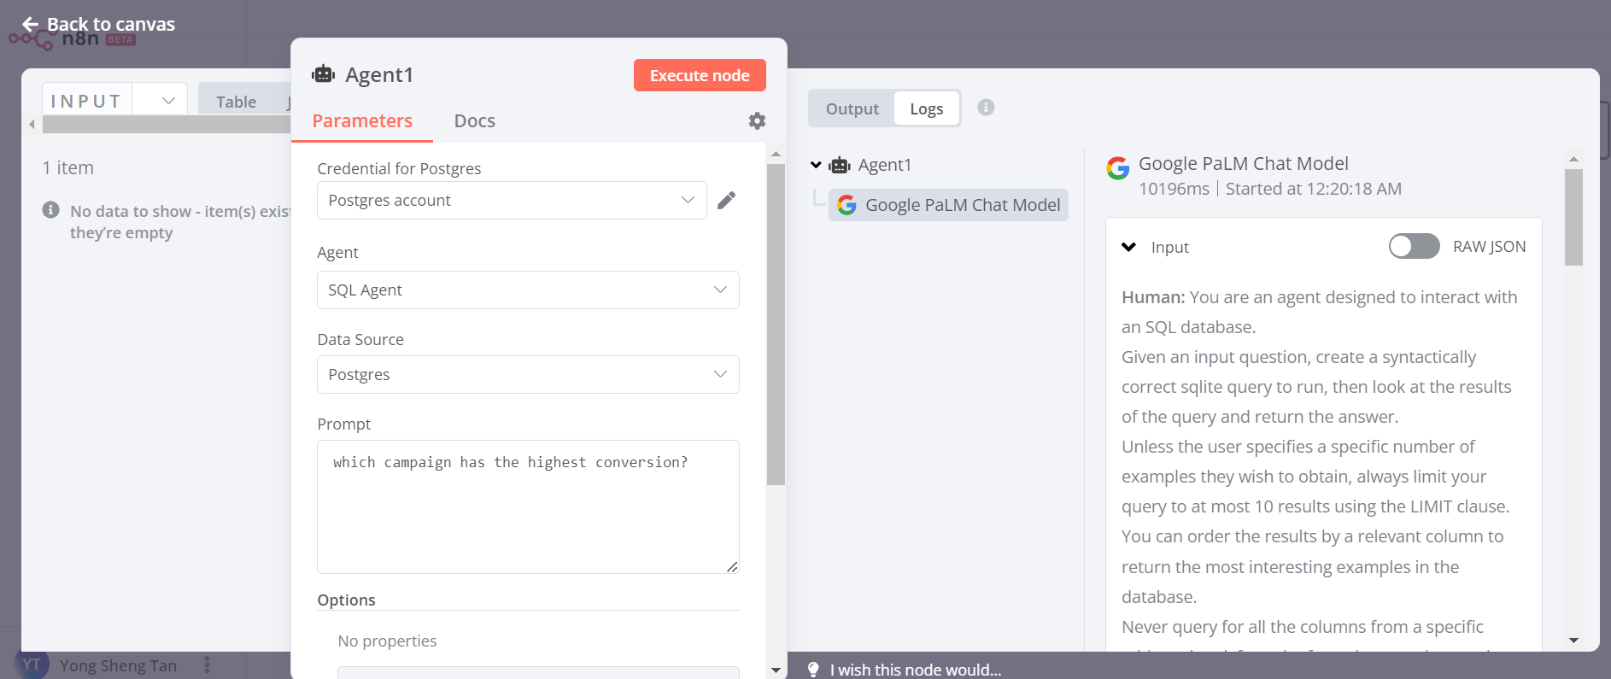This screenshot has width=1611, height=679.
Task: Open the Postgres account credential dropdown
Action: coord(512,200)
